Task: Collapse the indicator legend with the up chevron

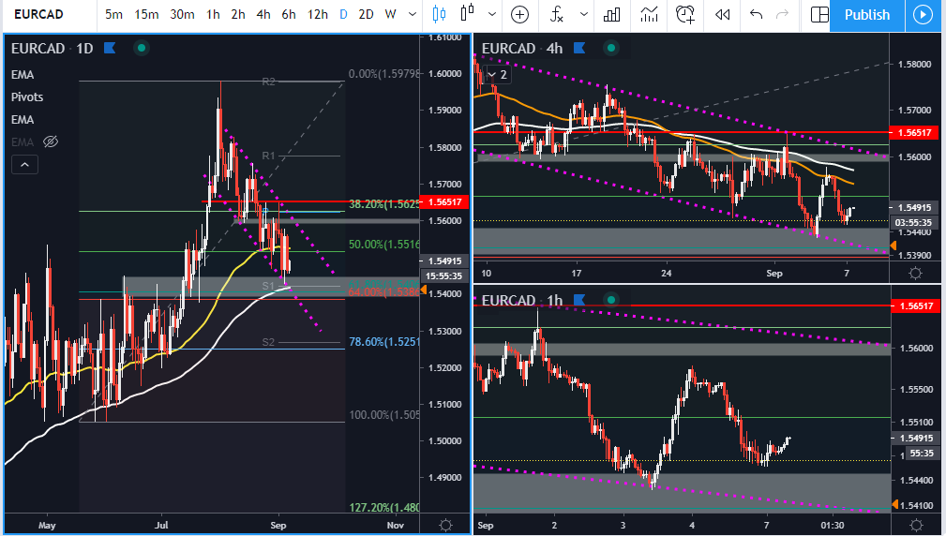Action: click(x=24, y=164)
